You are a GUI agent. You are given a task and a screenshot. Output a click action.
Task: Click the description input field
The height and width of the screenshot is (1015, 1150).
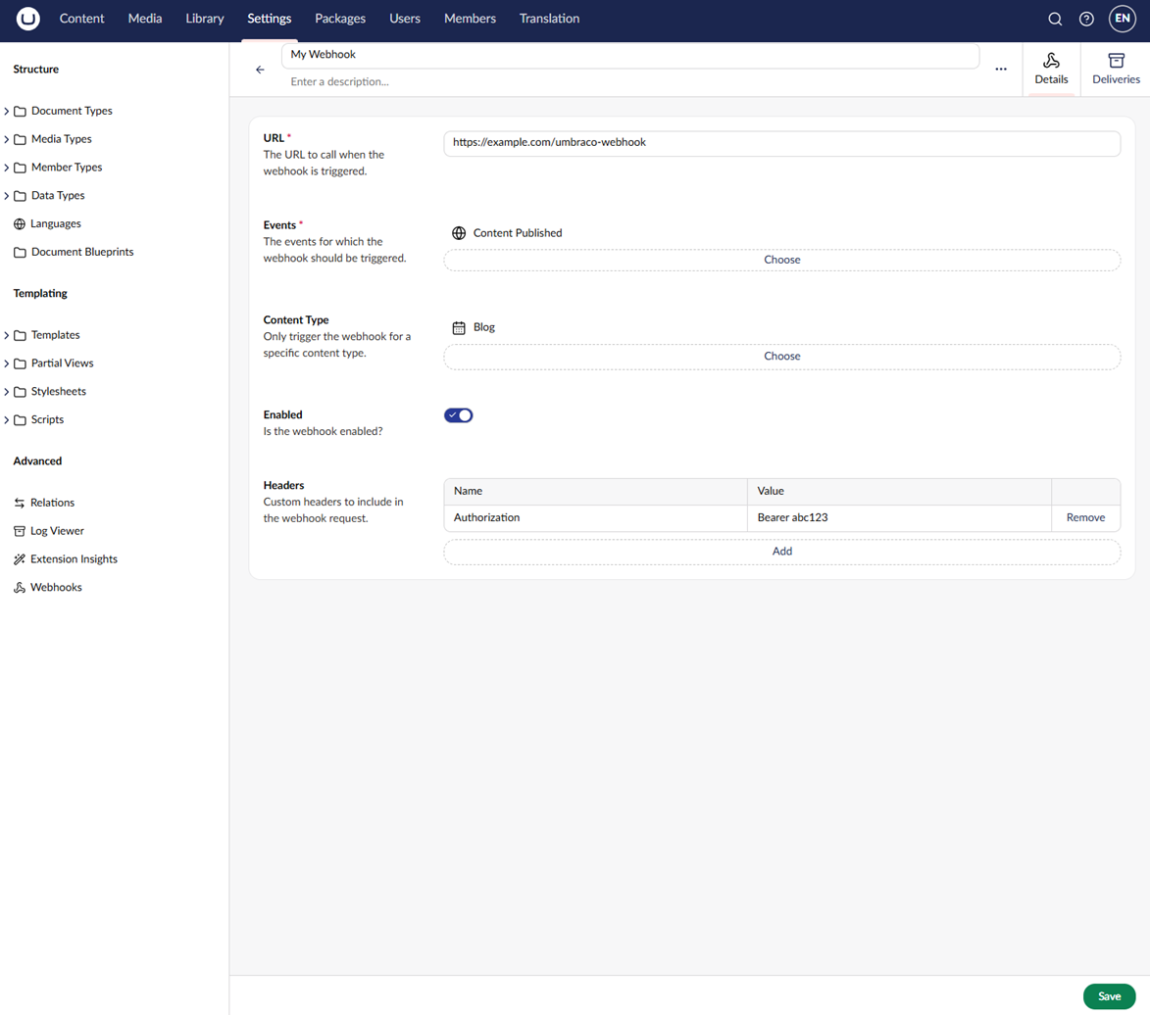click(x=630, y=82)
